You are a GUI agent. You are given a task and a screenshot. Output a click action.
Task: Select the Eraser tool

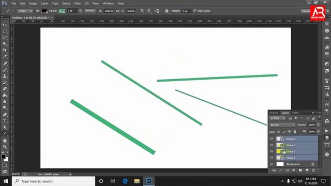pyautogui.click(x=5, y=88)
